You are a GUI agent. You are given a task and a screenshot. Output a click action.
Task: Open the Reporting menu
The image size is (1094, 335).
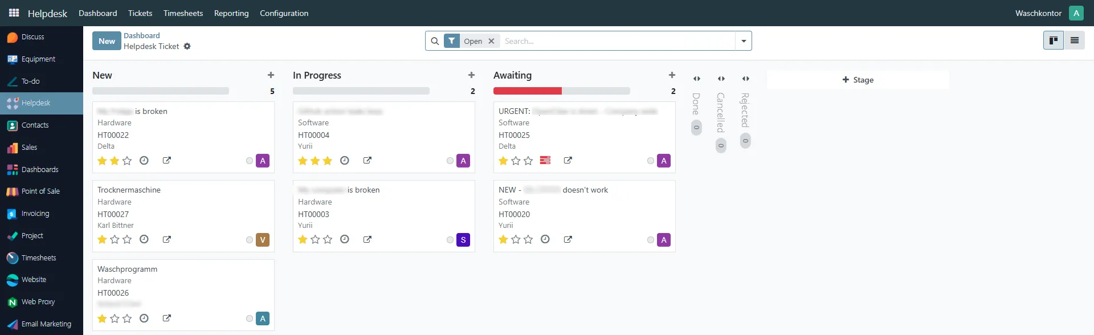click(231, 13)
